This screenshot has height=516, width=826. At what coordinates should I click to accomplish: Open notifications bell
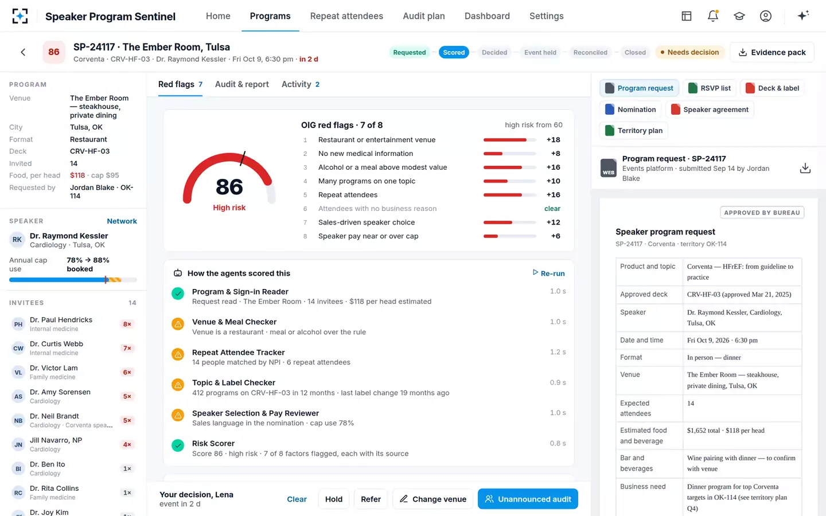point(713,16)
